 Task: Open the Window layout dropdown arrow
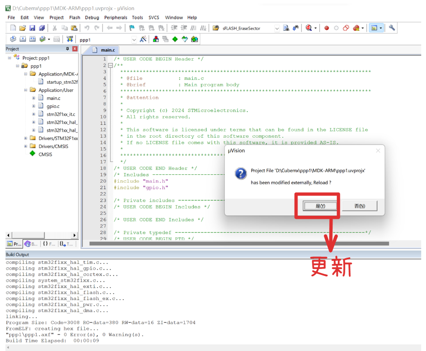(381, 28)
